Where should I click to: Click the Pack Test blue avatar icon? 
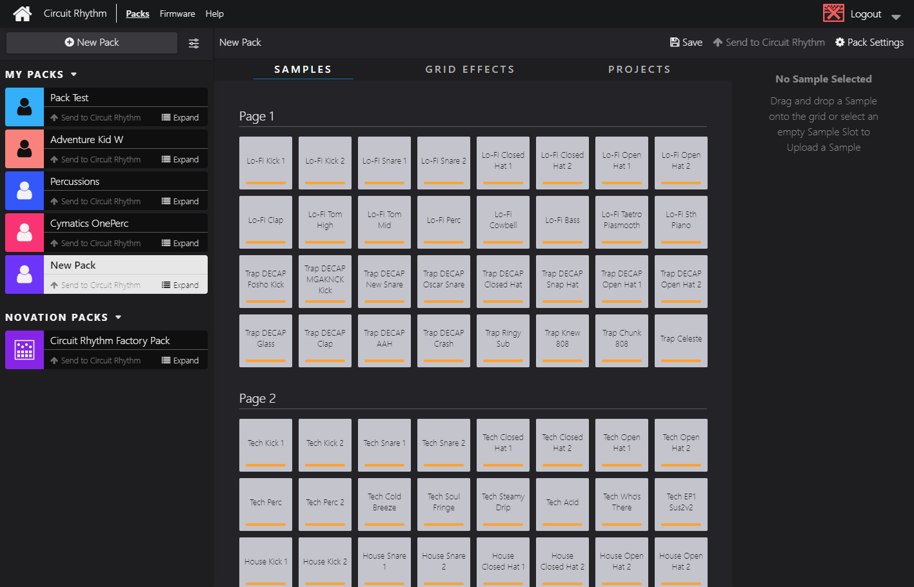[x=25, y=107]
